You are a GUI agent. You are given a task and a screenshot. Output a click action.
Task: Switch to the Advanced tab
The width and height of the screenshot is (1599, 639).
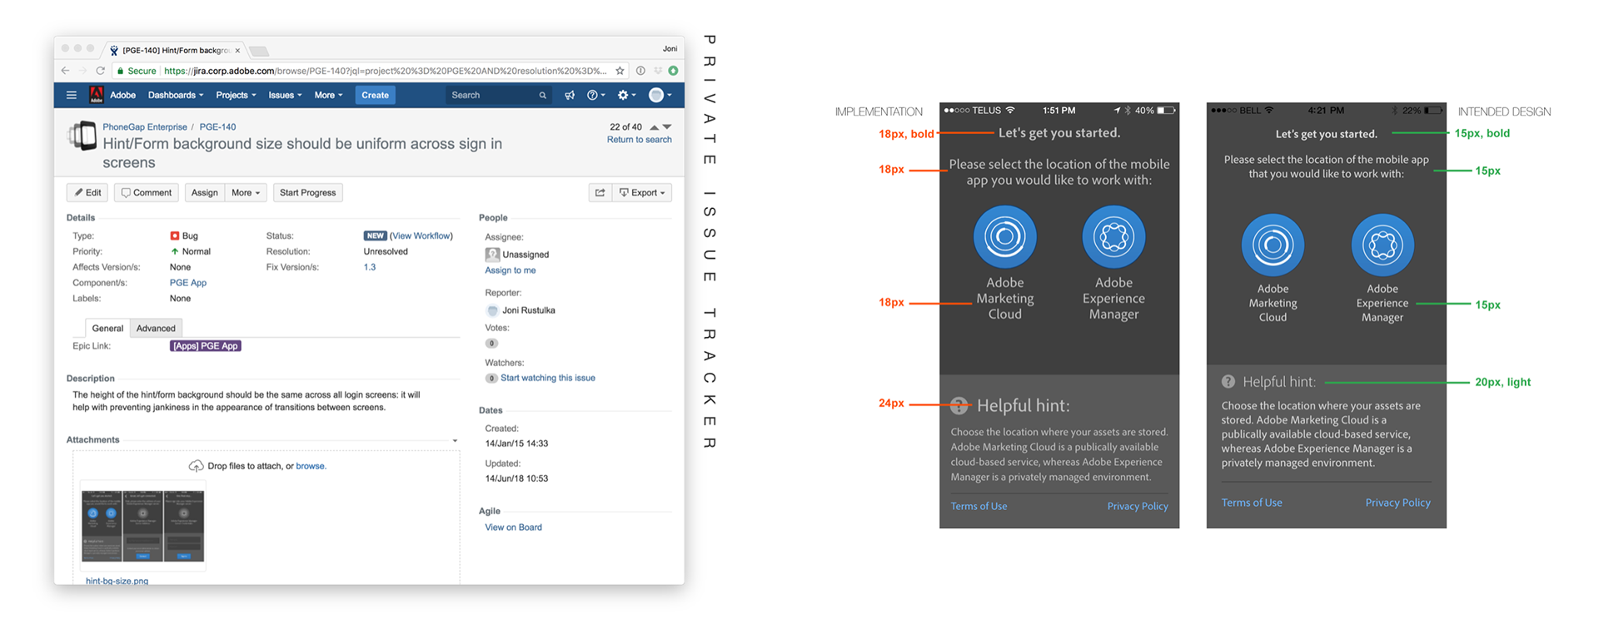click(x=156, y=328)
